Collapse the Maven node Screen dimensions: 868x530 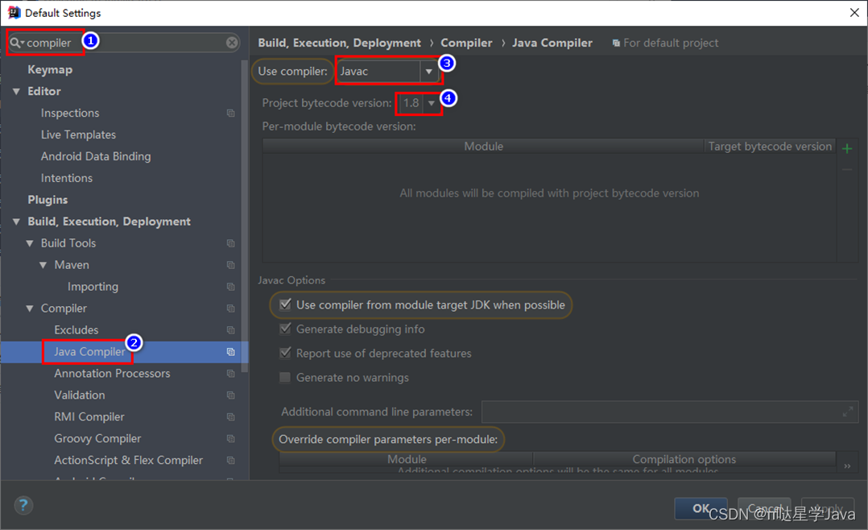[x=43, y=265]
